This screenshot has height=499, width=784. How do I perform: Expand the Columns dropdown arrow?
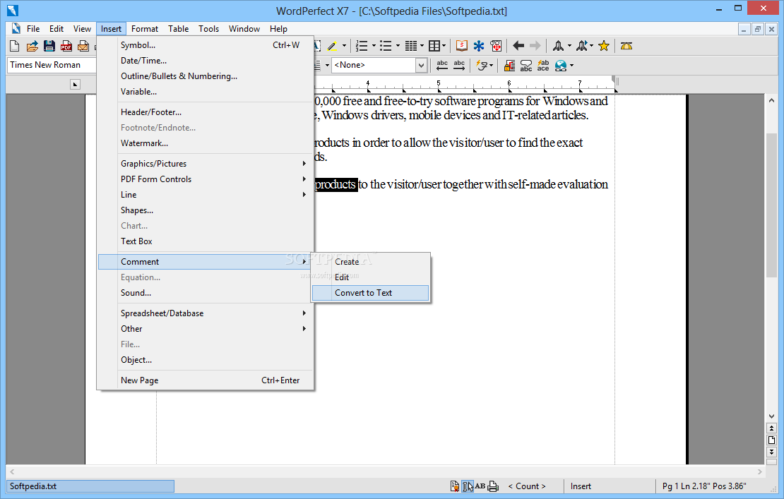[x=422, y=46]
